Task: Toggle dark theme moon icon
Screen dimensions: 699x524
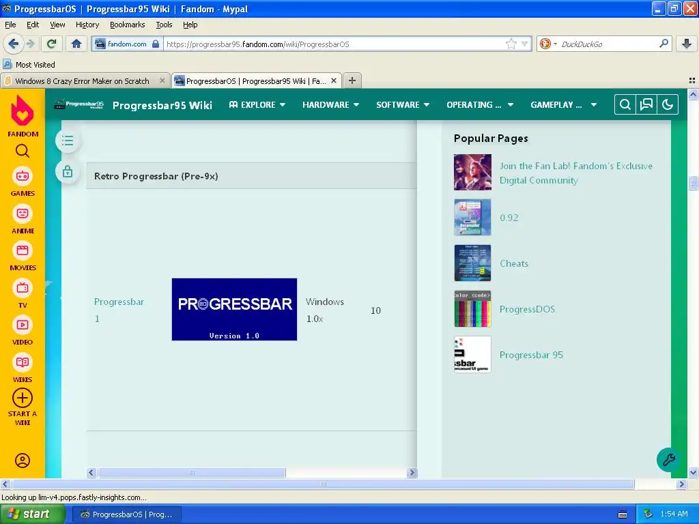Action: (x=668, y=104)
